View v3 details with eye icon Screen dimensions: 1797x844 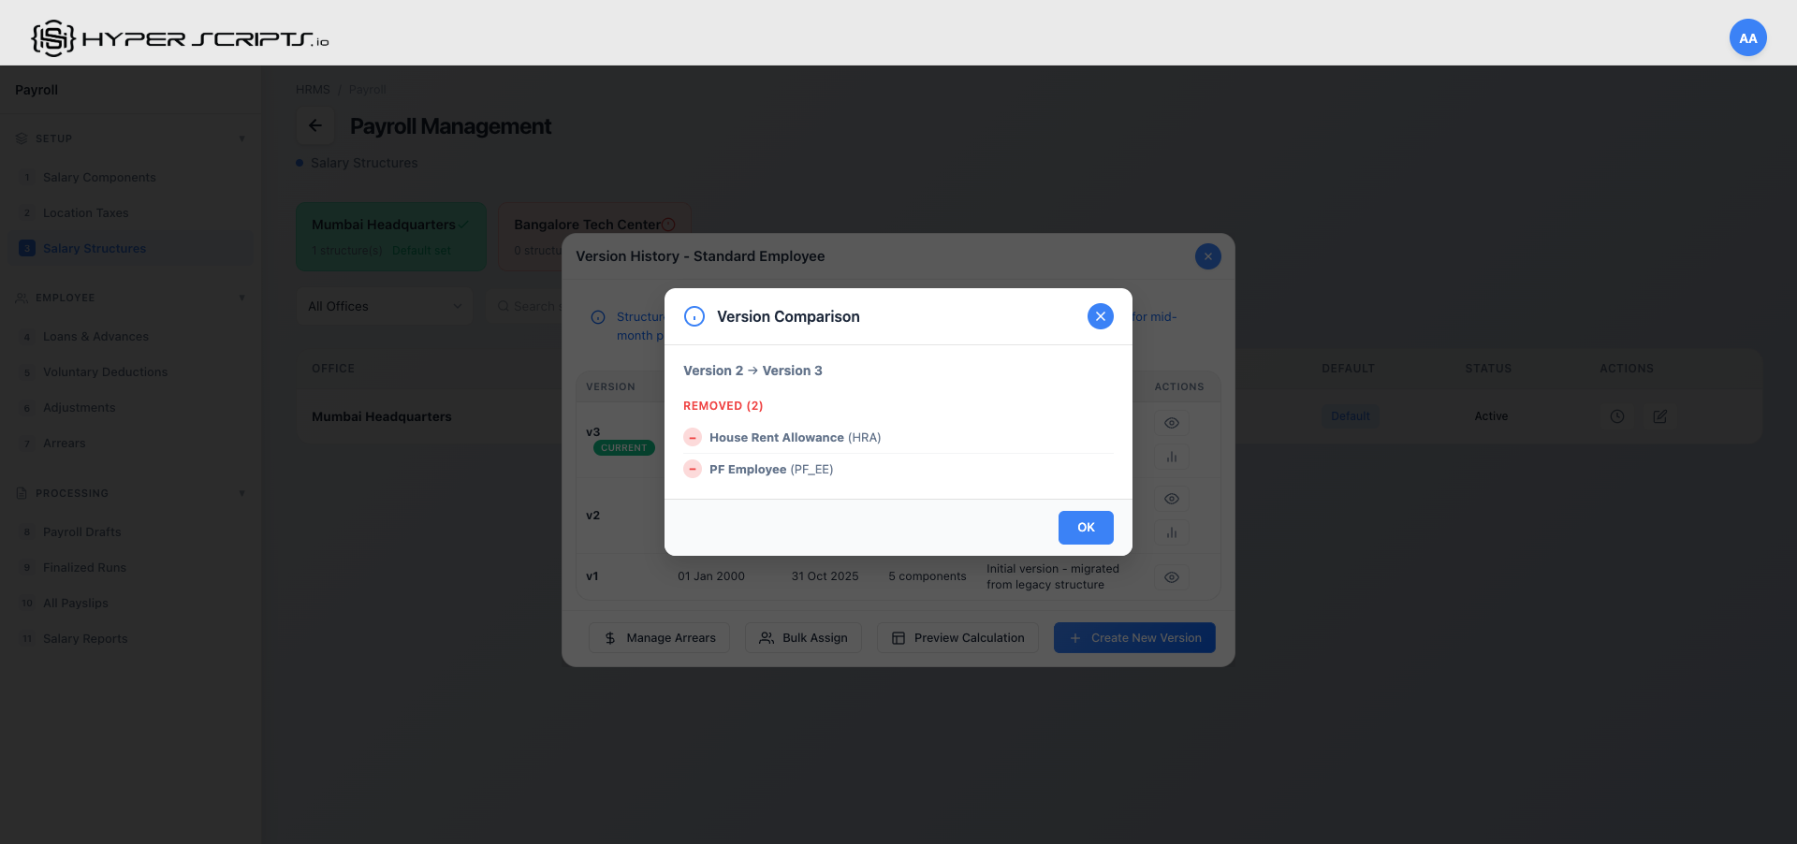[1171, 423]
